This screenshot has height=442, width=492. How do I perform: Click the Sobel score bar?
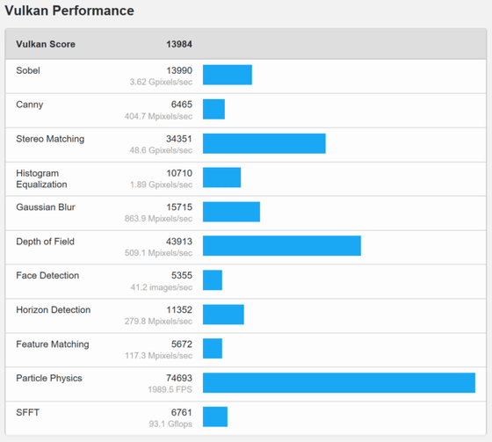pyautogui.click(x=228, y=75)
